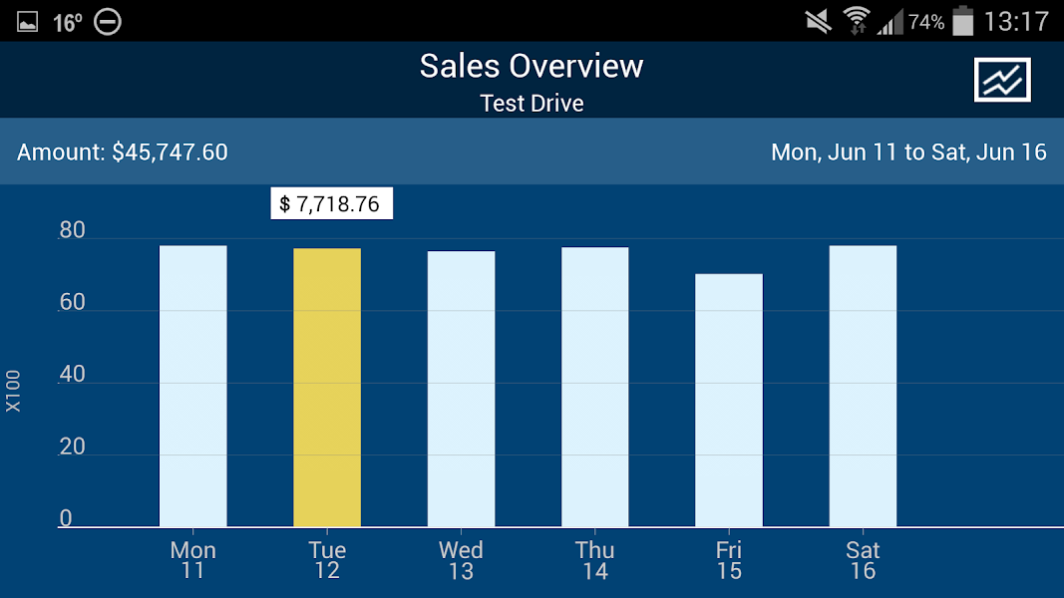Tap the do-not-disturb status icon
The width and height of the screenshot is (1064, 598).
[107, 21]
